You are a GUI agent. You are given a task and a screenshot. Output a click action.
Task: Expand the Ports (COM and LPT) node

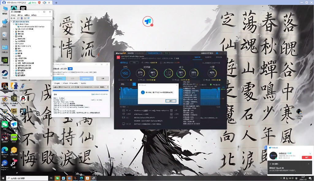(14, 46)
